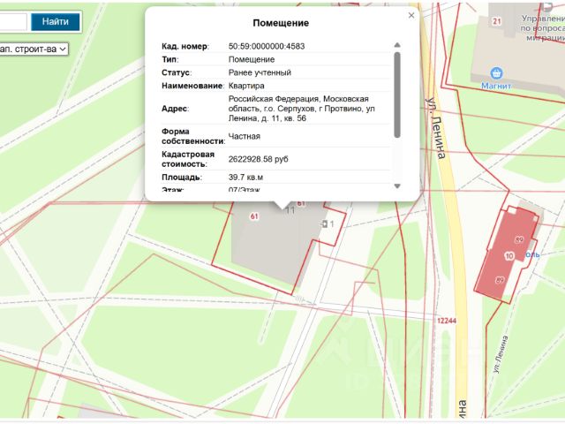The image size is (565, 424).
Task: Click the building entrance icon near 1
Action: point(324,223)
